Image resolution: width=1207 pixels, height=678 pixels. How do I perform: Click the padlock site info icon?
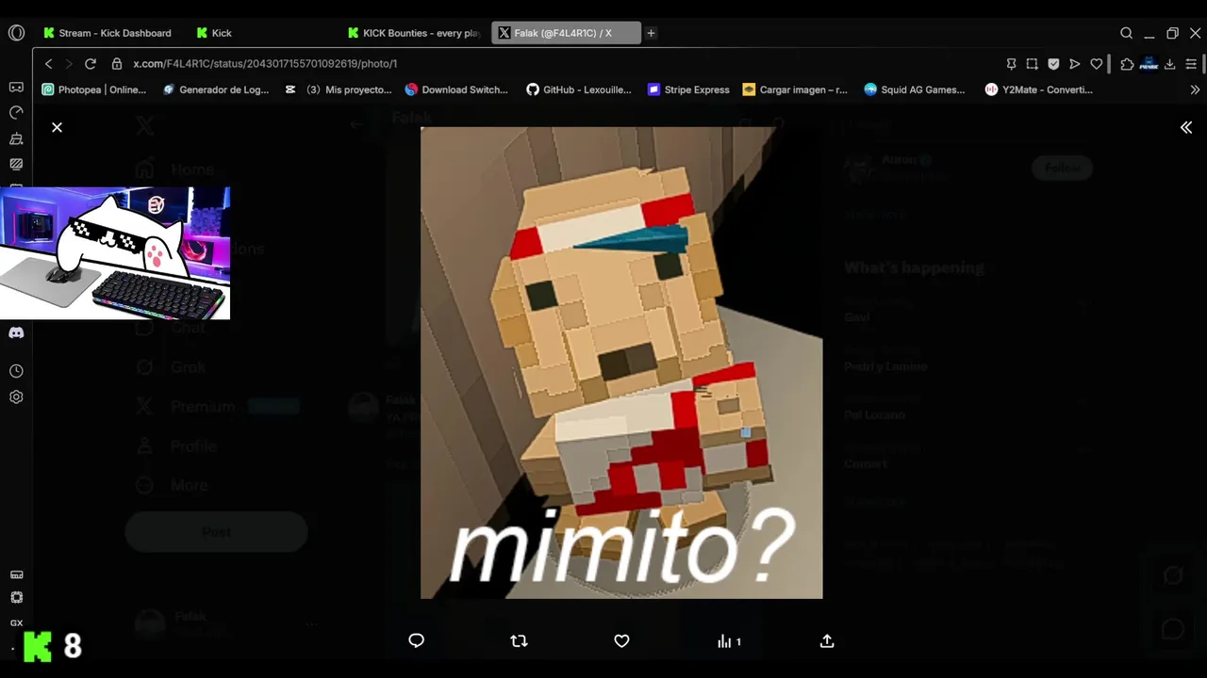tap(117, 64)
